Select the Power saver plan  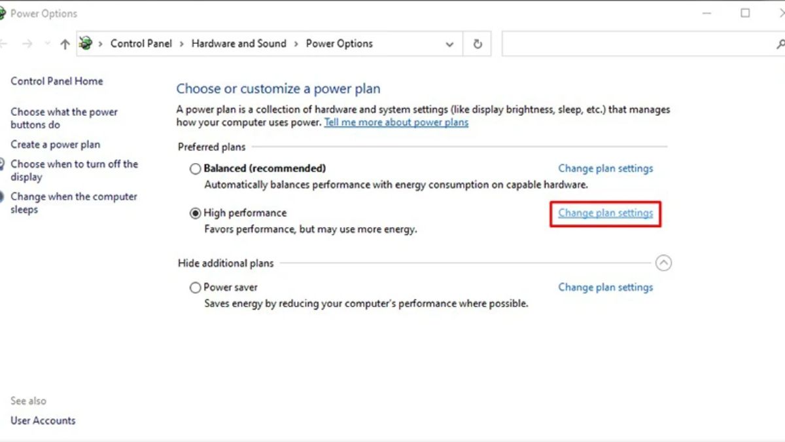coord(195,287)
